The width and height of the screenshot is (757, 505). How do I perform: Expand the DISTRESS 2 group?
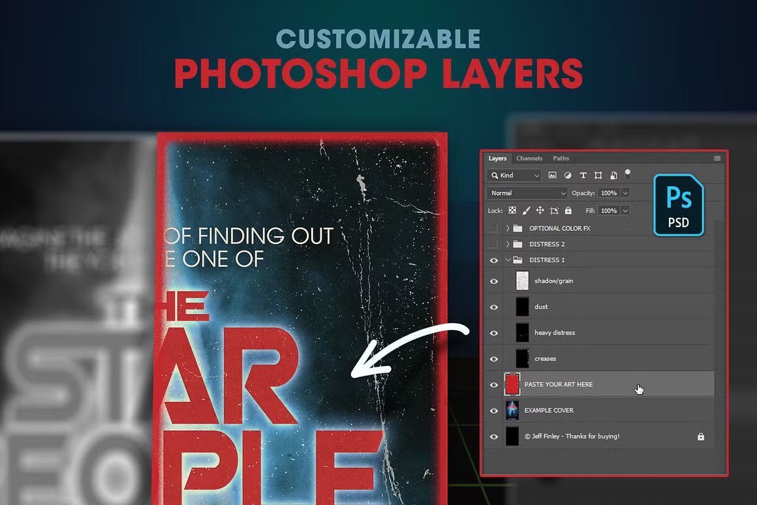click(x=507, y=244)
